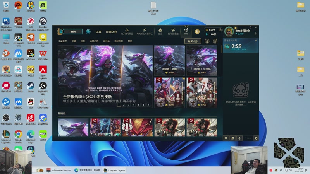
Task: Click the 0:29 queue timer
Action: pos(236,46)
